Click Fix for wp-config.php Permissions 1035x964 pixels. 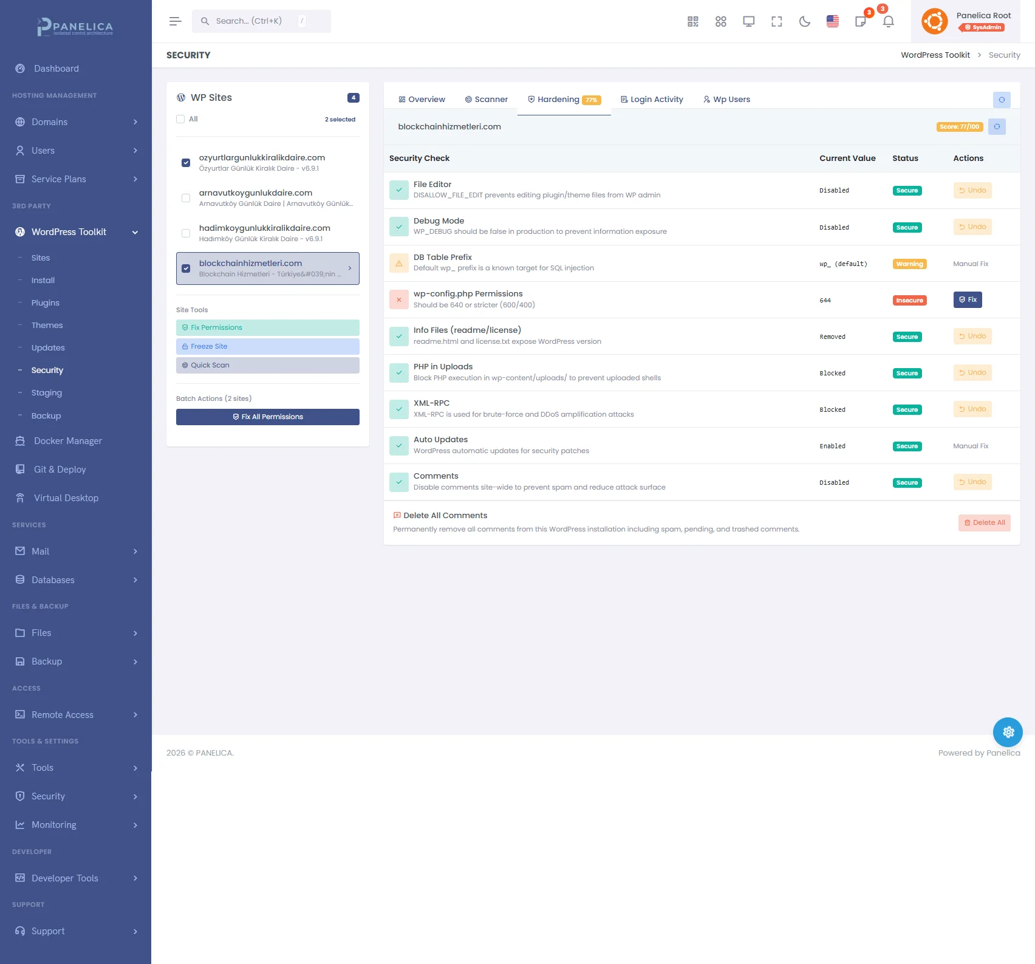(x=967, y=299)
